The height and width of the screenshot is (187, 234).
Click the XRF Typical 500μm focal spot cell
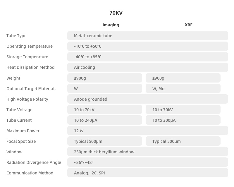point(183,141)
